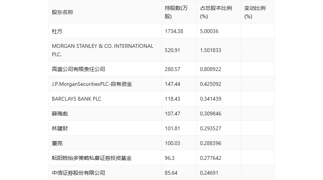Image resolution: width=323 pixels, height=180 pixels.
Task: Click the 占总股本比例(%) column header
Action: click(x=216, y=12)
